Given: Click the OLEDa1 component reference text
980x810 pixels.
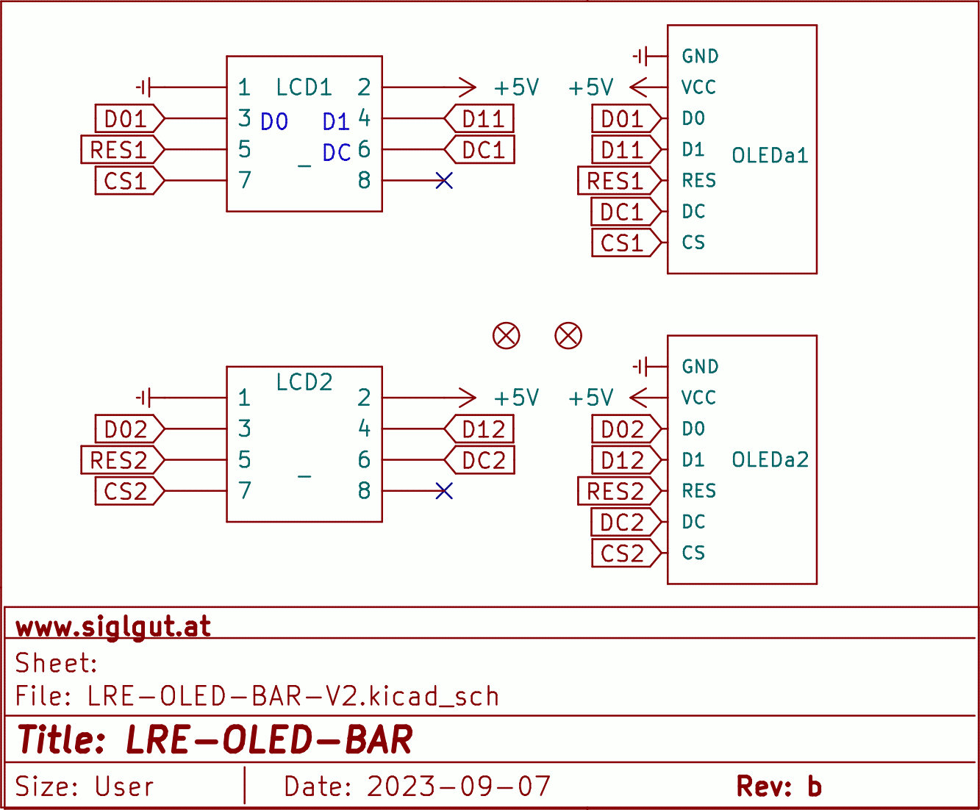Looking at the screenshot, I should coord(770,156).
